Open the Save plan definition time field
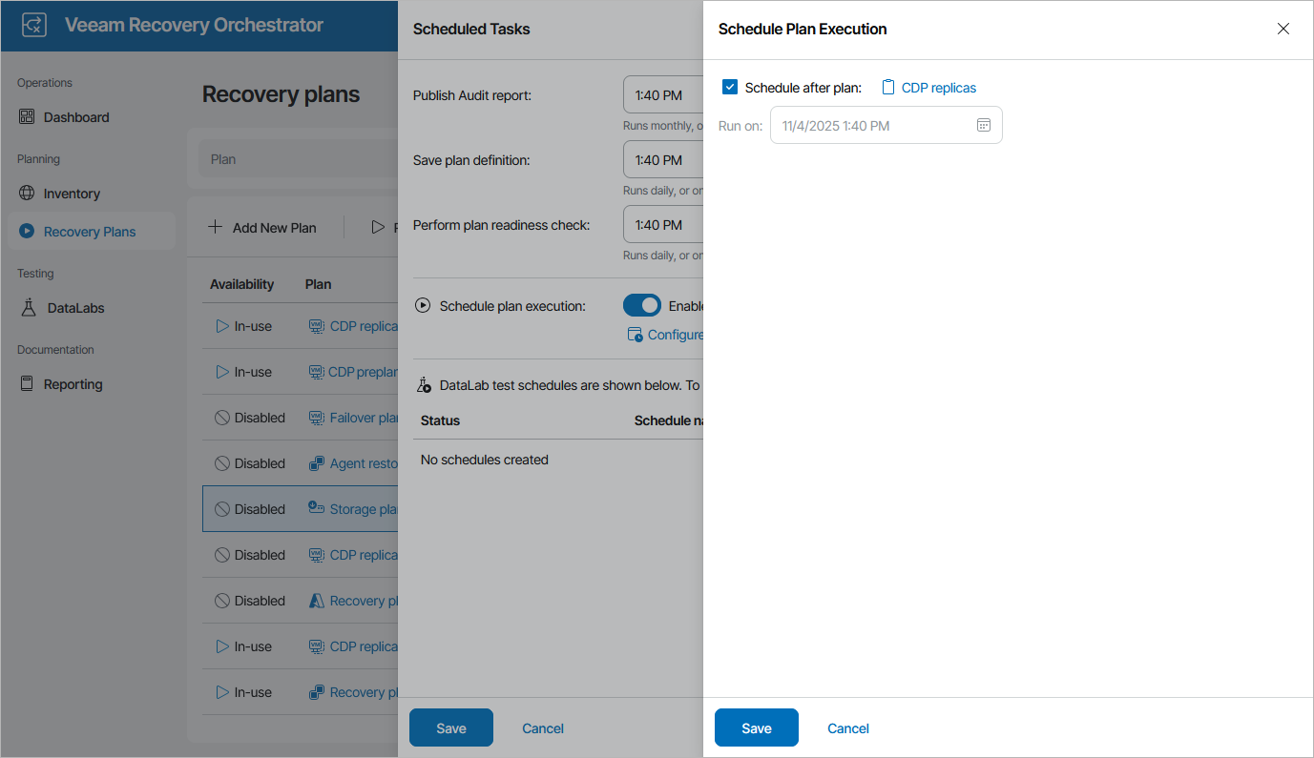This screenshot has height=758, width=1314. pos(662,160)
